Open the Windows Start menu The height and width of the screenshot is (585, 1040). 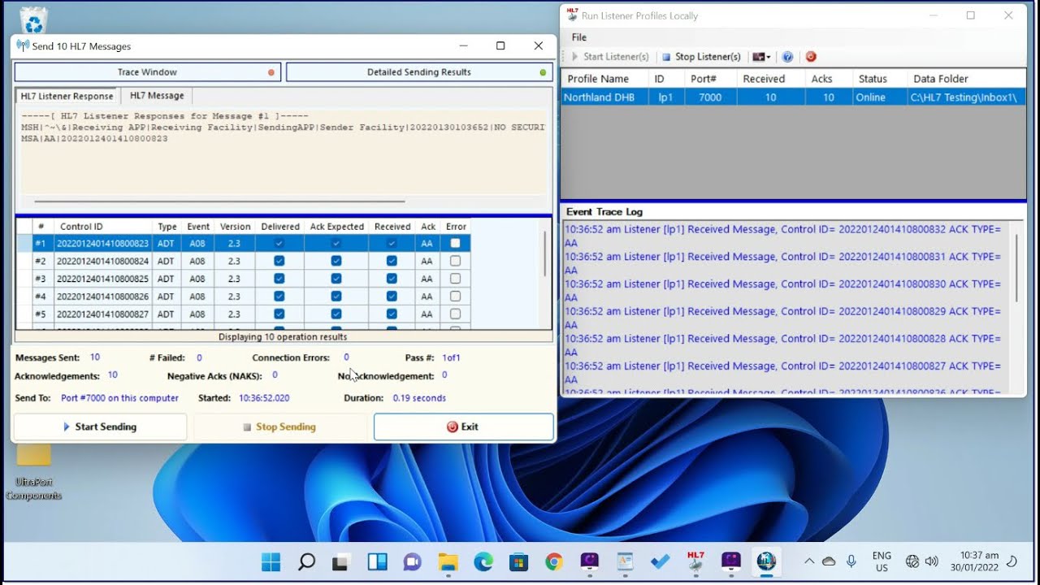coord(271,561)
